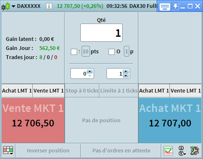Open the instrument dropdown arrow next to DAXXXXX
203x159 pixels.
[13, 6]
